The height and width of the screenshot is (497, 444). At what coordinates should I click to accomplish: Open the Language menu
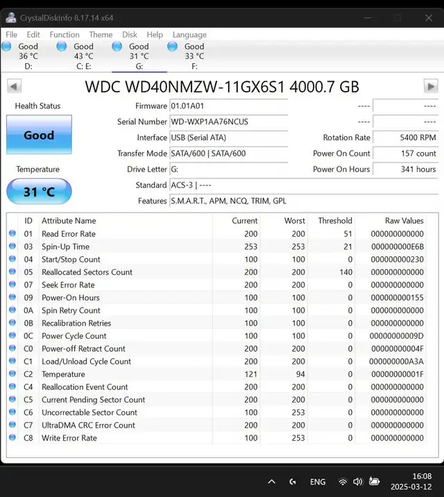tap(189, 35)
